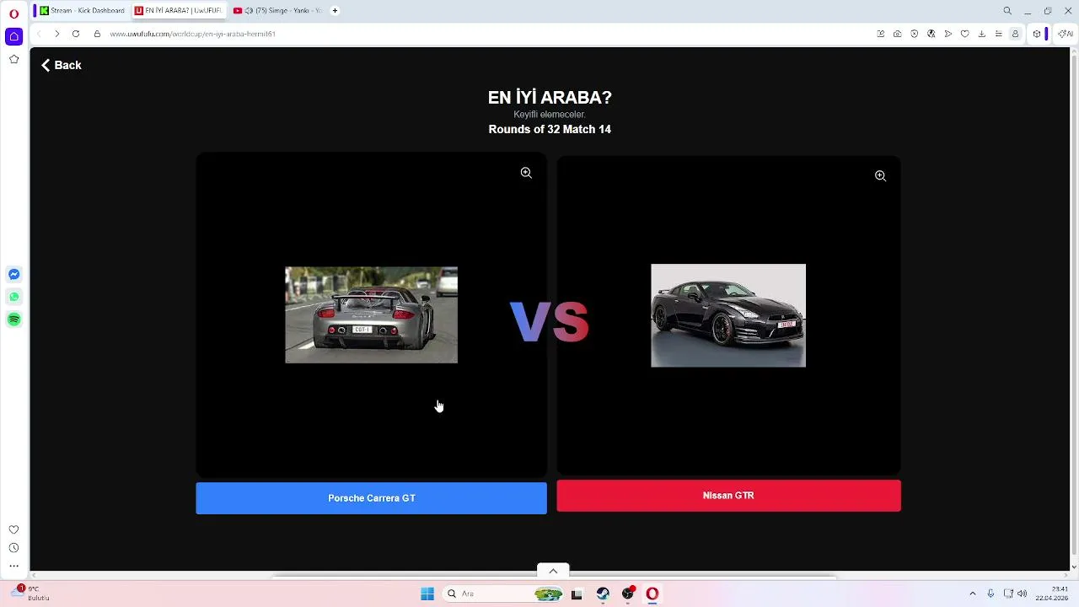Add page to bookmarks heart icon
1079x607 pixels.
(965, 34)
